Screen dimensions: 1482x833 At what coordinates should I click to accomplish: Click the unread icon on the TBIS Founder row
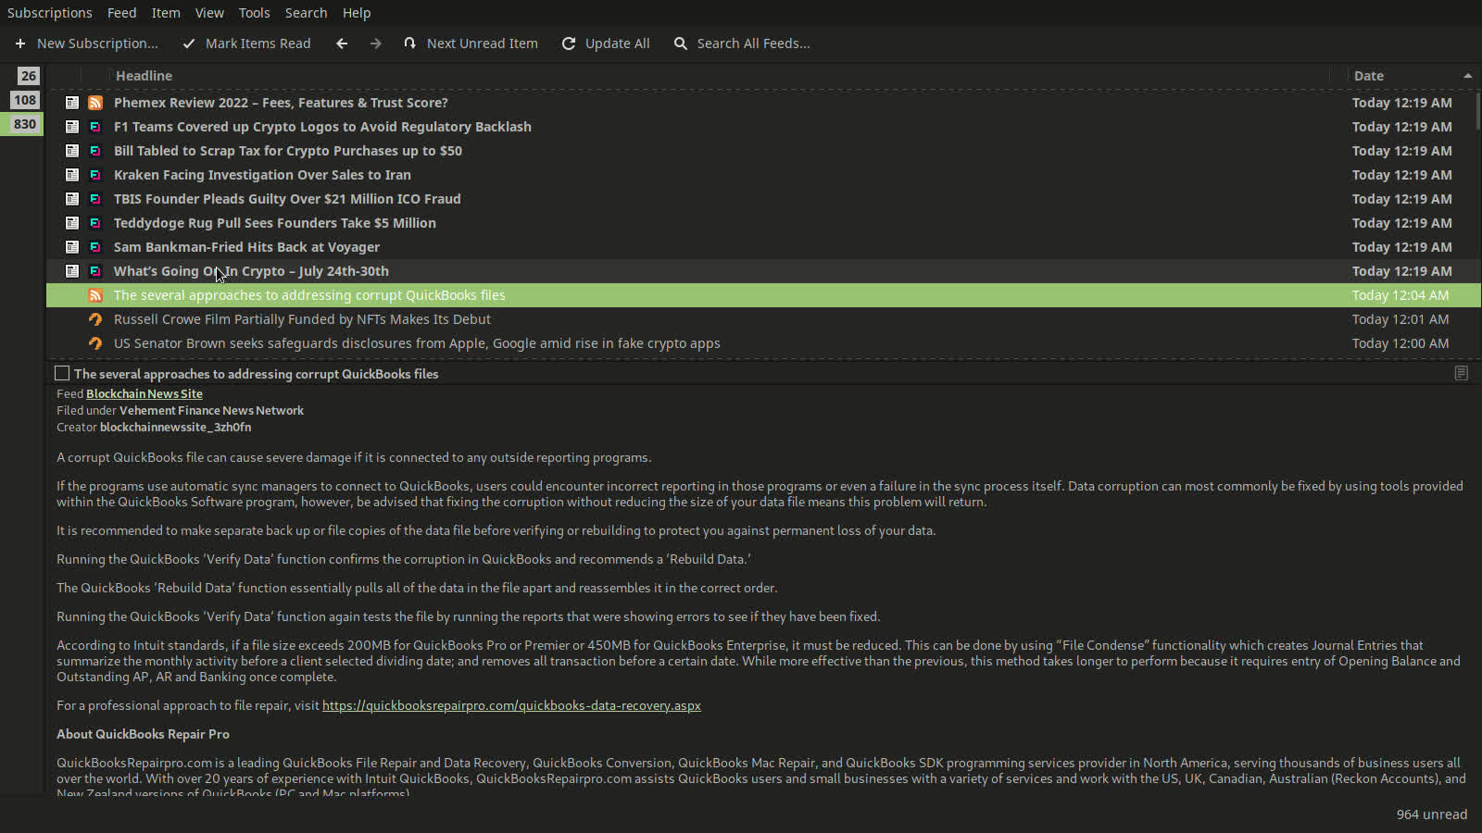point(72,199)
